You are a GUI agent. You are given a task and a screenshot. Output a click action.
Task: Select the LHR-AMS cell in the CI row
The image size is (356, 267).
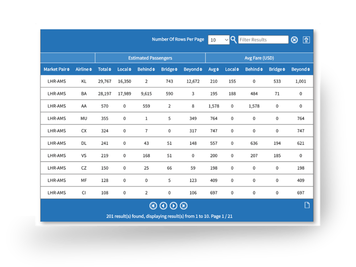[x=57, y=193]
